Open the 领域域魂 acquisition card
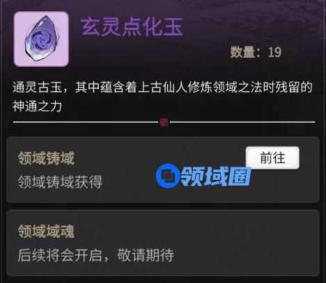 [x=163, y=243]
